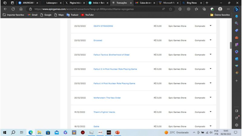Open the Fallout 2 game link
The image size is (242, 136).
[x=115, y=69]
